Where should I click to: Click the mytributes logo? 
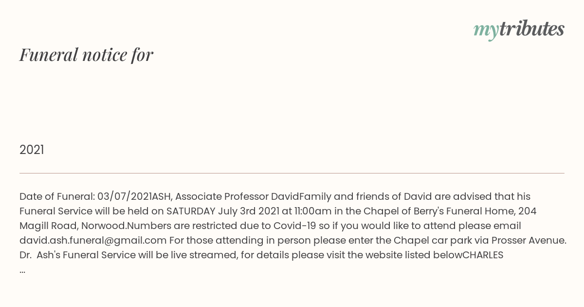click(519, 30)
